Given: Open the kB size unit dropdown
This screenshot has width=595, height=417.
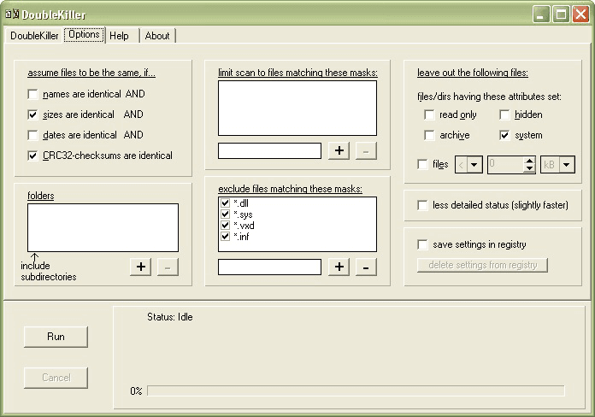Looking at the screenshot, I should tap(567, 165).
